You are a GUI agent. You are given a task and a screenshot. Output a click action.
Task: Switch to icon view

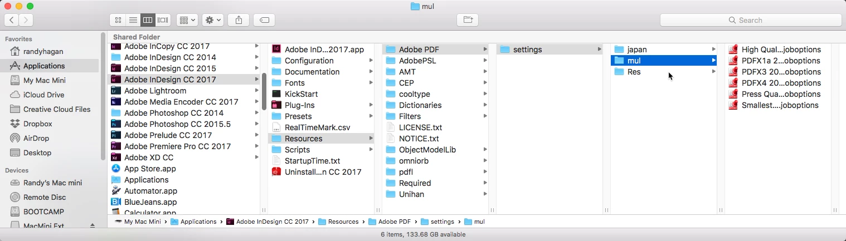(x=118, y=20)
